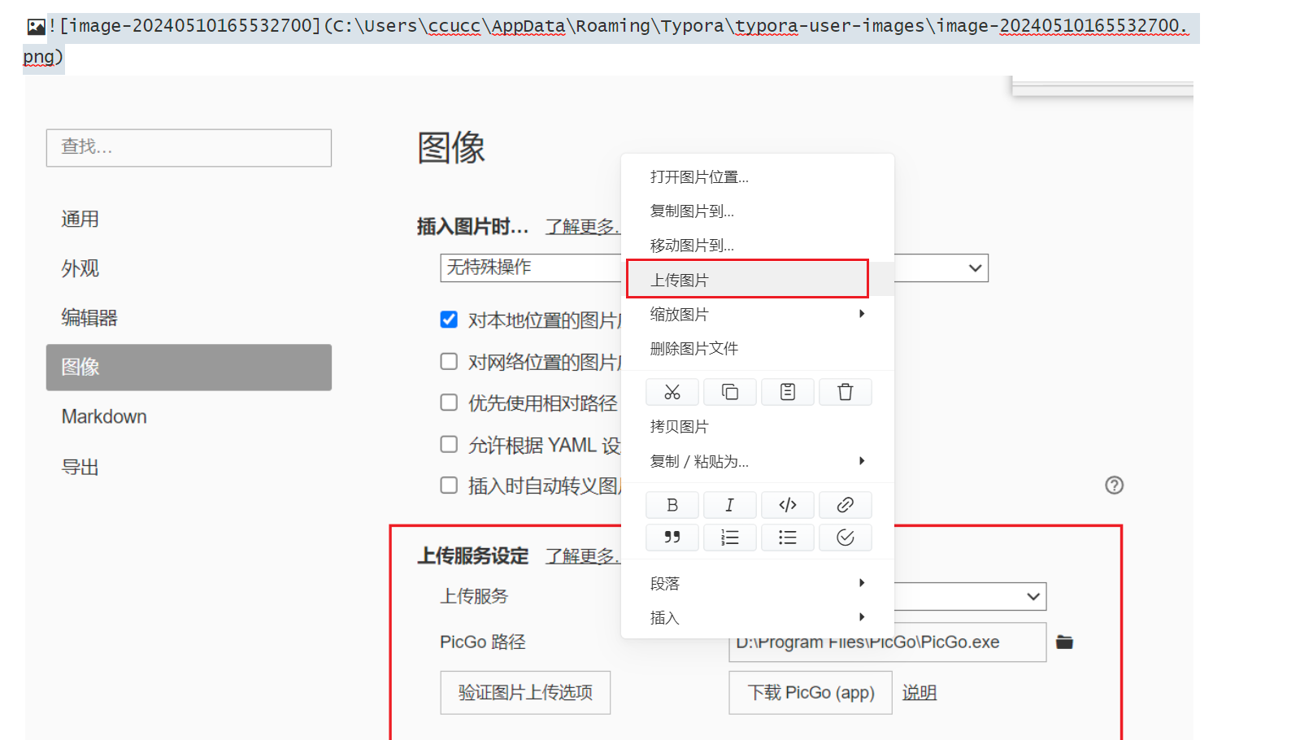
Task: Insert hyperlink icon
Action: [x=846, y=505]
